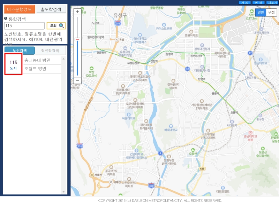Screen dimensions: 279x204
Task: Click the 지우기 clear button
Action: pos(272,3)
